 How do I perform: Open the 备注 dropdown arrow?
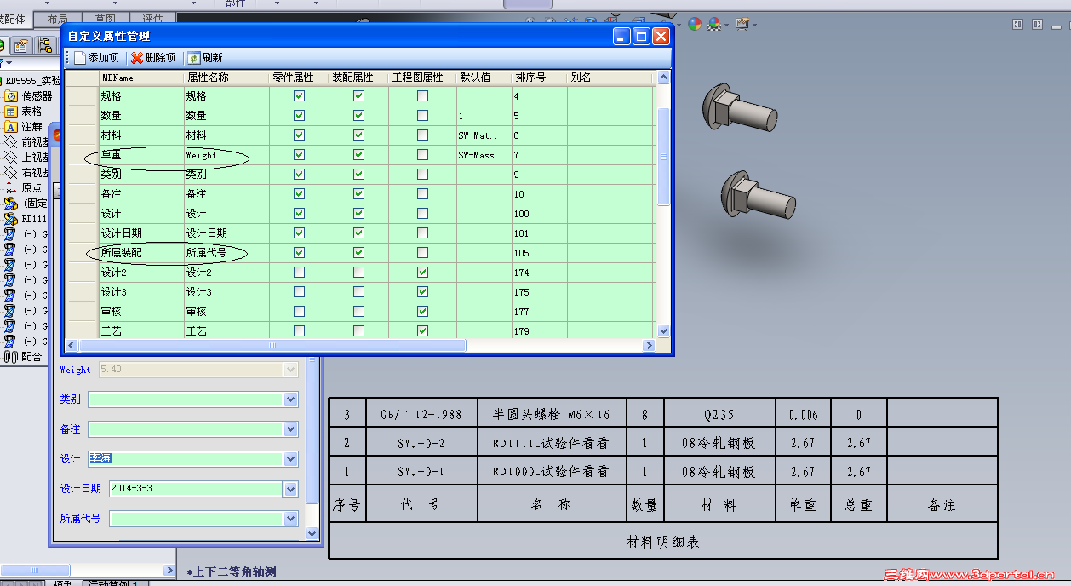291,429
